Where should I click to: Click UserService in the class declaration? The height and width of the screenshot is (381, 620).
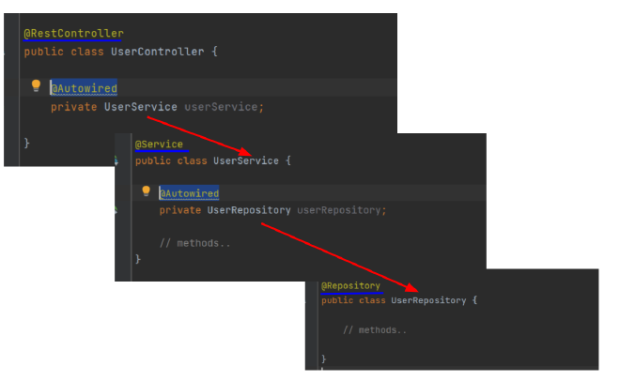coord(246,160)
